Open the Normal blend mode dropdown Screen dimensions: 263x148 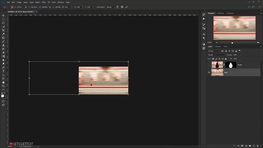(217, 55)
